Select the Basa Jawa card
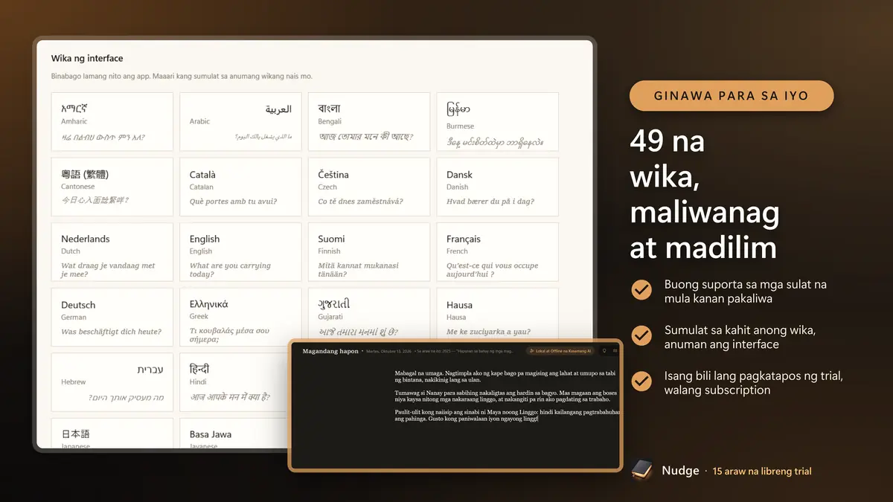Viewport: 893px width, 502px height. (x=235, y=434)
